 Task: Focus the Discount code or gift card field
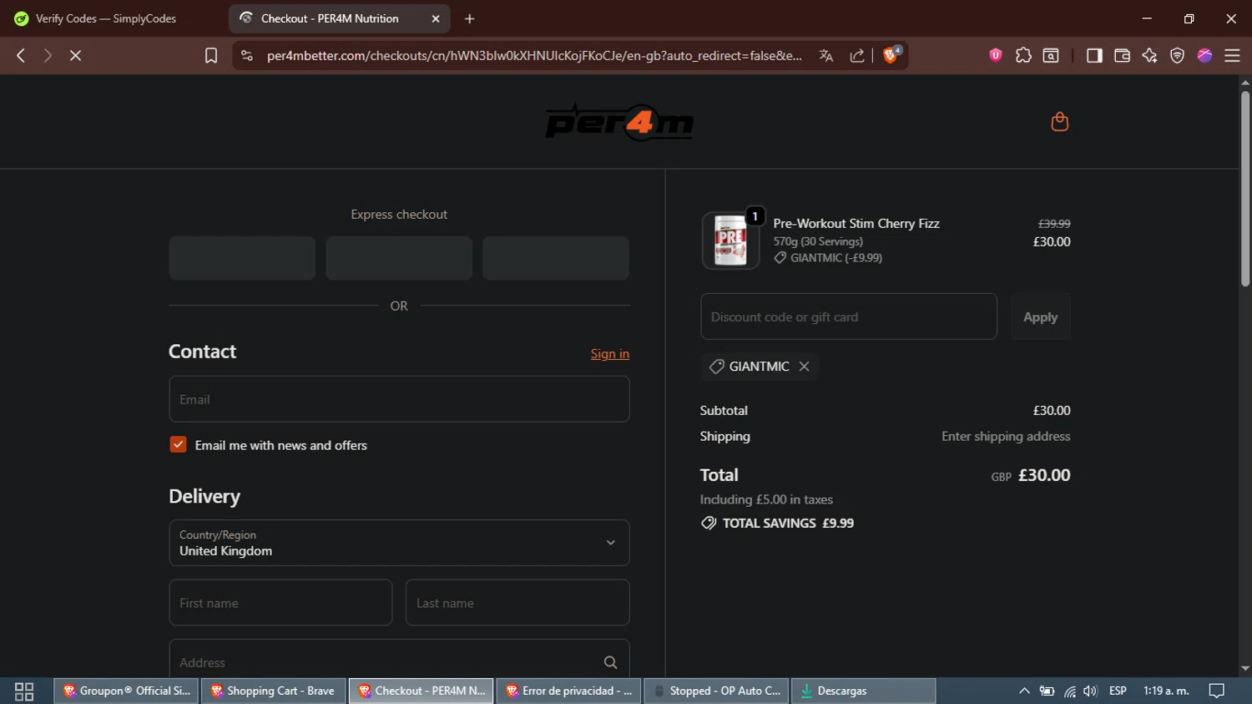tap(849, 317)
